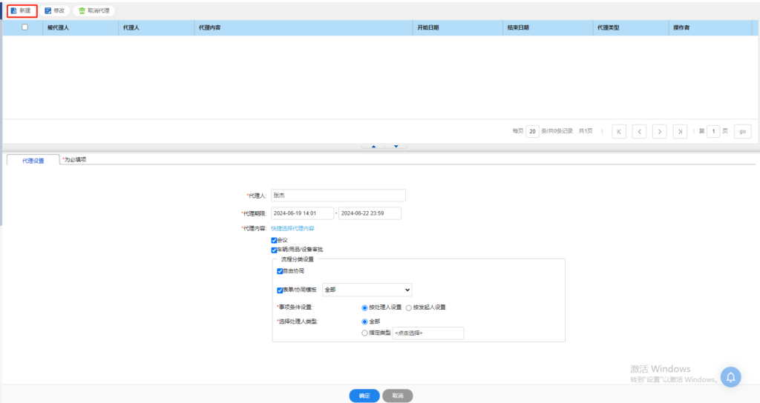
Task: Uncheck the 自由协同 checkbox
Action: click(280, 271)
